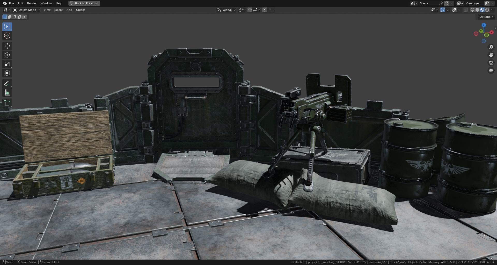The height and width of the screenshot is (265, 497).
Task: Switch to Material Preview shading
Action: click(482, 10)
